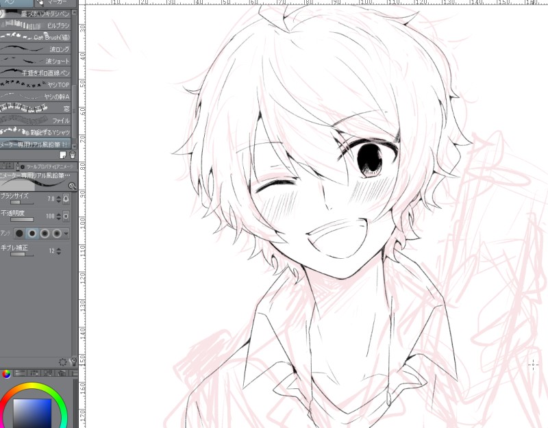Choose the 手描きボロ直線ペン brush
Viewport: 548px width, 428px height.
click(x=36, y=73)
